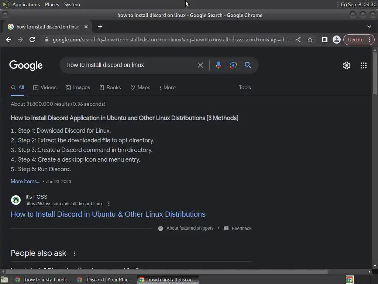Viewport: 378px width, 284px height.
Task: View site security lock info
Action: (47, 40)
